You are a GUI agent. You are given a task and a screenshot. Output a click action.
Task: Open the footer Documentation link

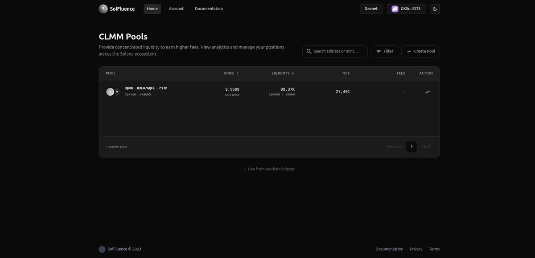[x=389, y=249]
